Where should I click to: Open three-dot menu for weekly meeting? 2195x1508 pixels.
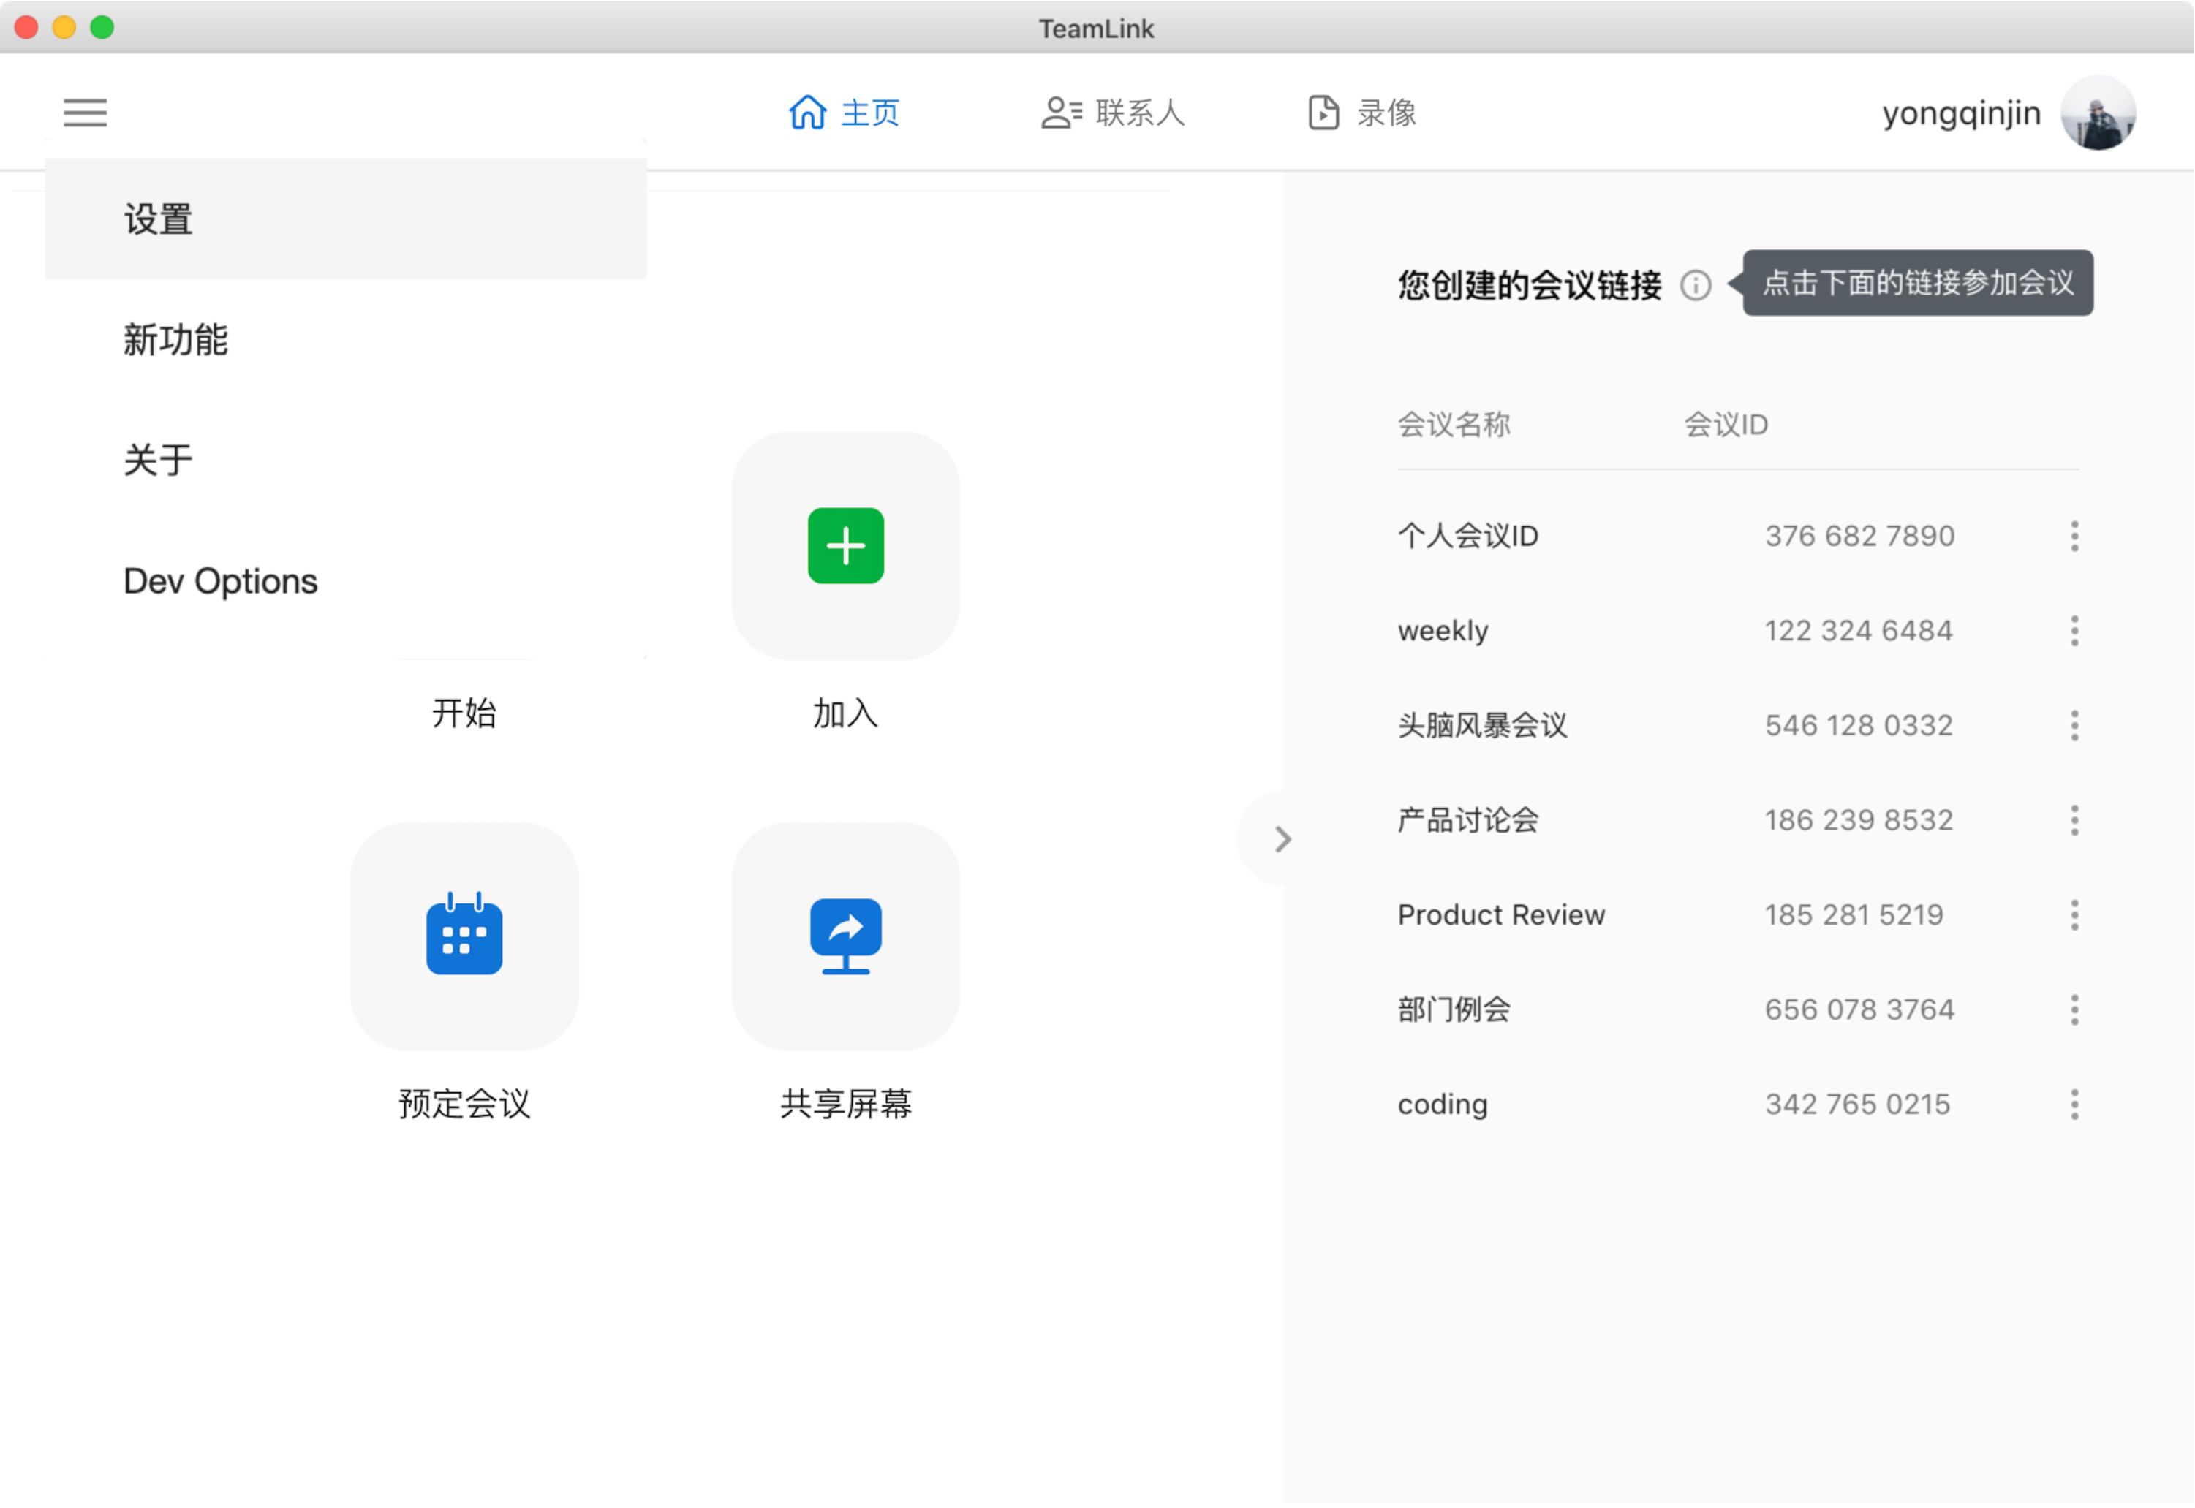2075,631
